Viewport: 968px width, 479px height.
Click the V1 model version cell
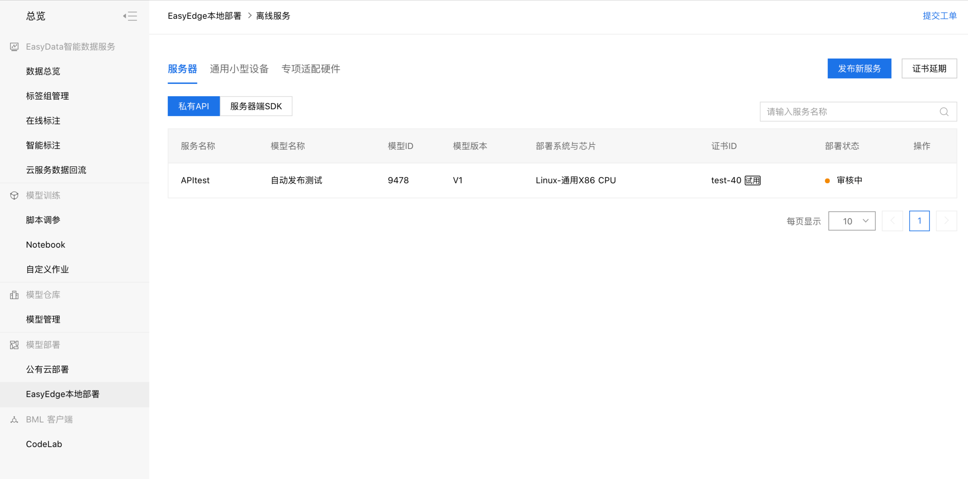(457, 181)
